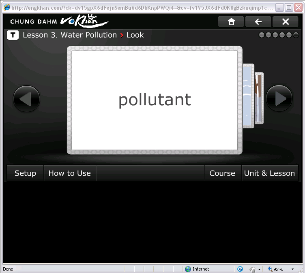Screen dimensions: 305x273
Task: Maximize the browser window
Action: click(x=289, y=8)
